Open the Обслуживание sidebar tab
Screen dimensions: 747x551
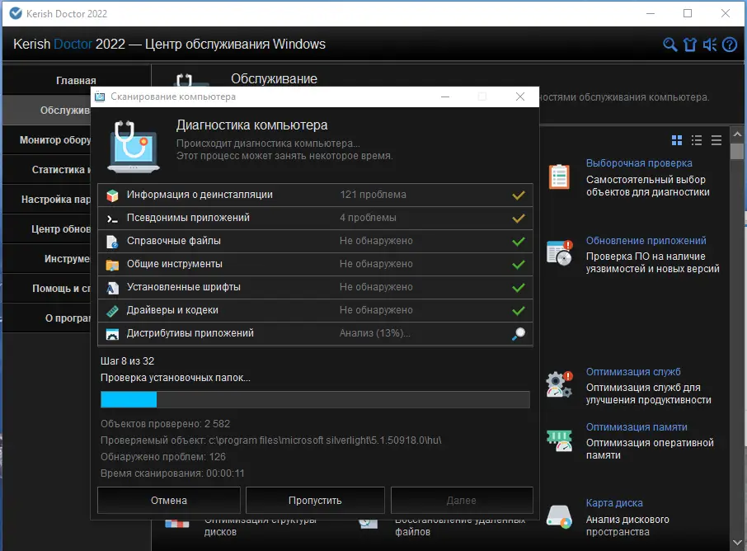(47, 110)
